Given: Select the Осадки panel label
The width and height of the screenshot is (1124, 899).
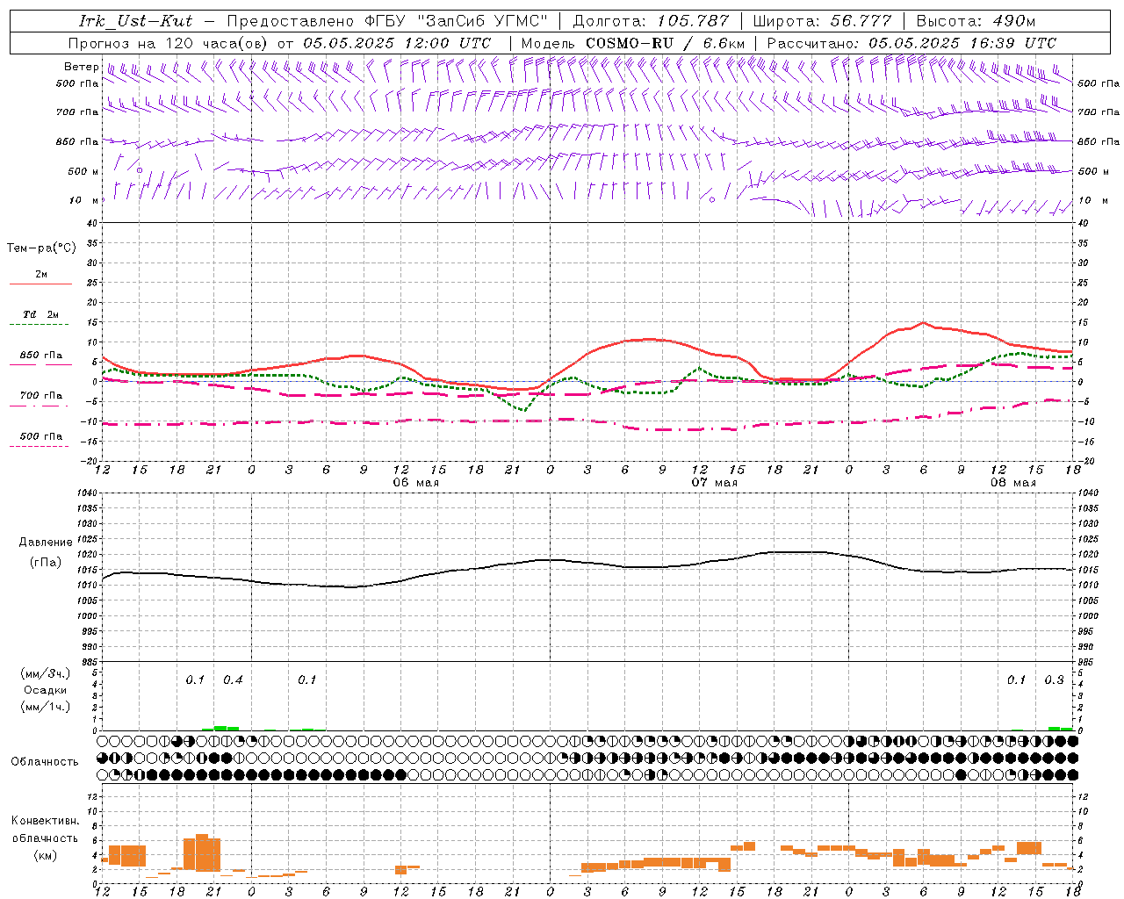Looking at the screenshot, I should pos(46,690).
